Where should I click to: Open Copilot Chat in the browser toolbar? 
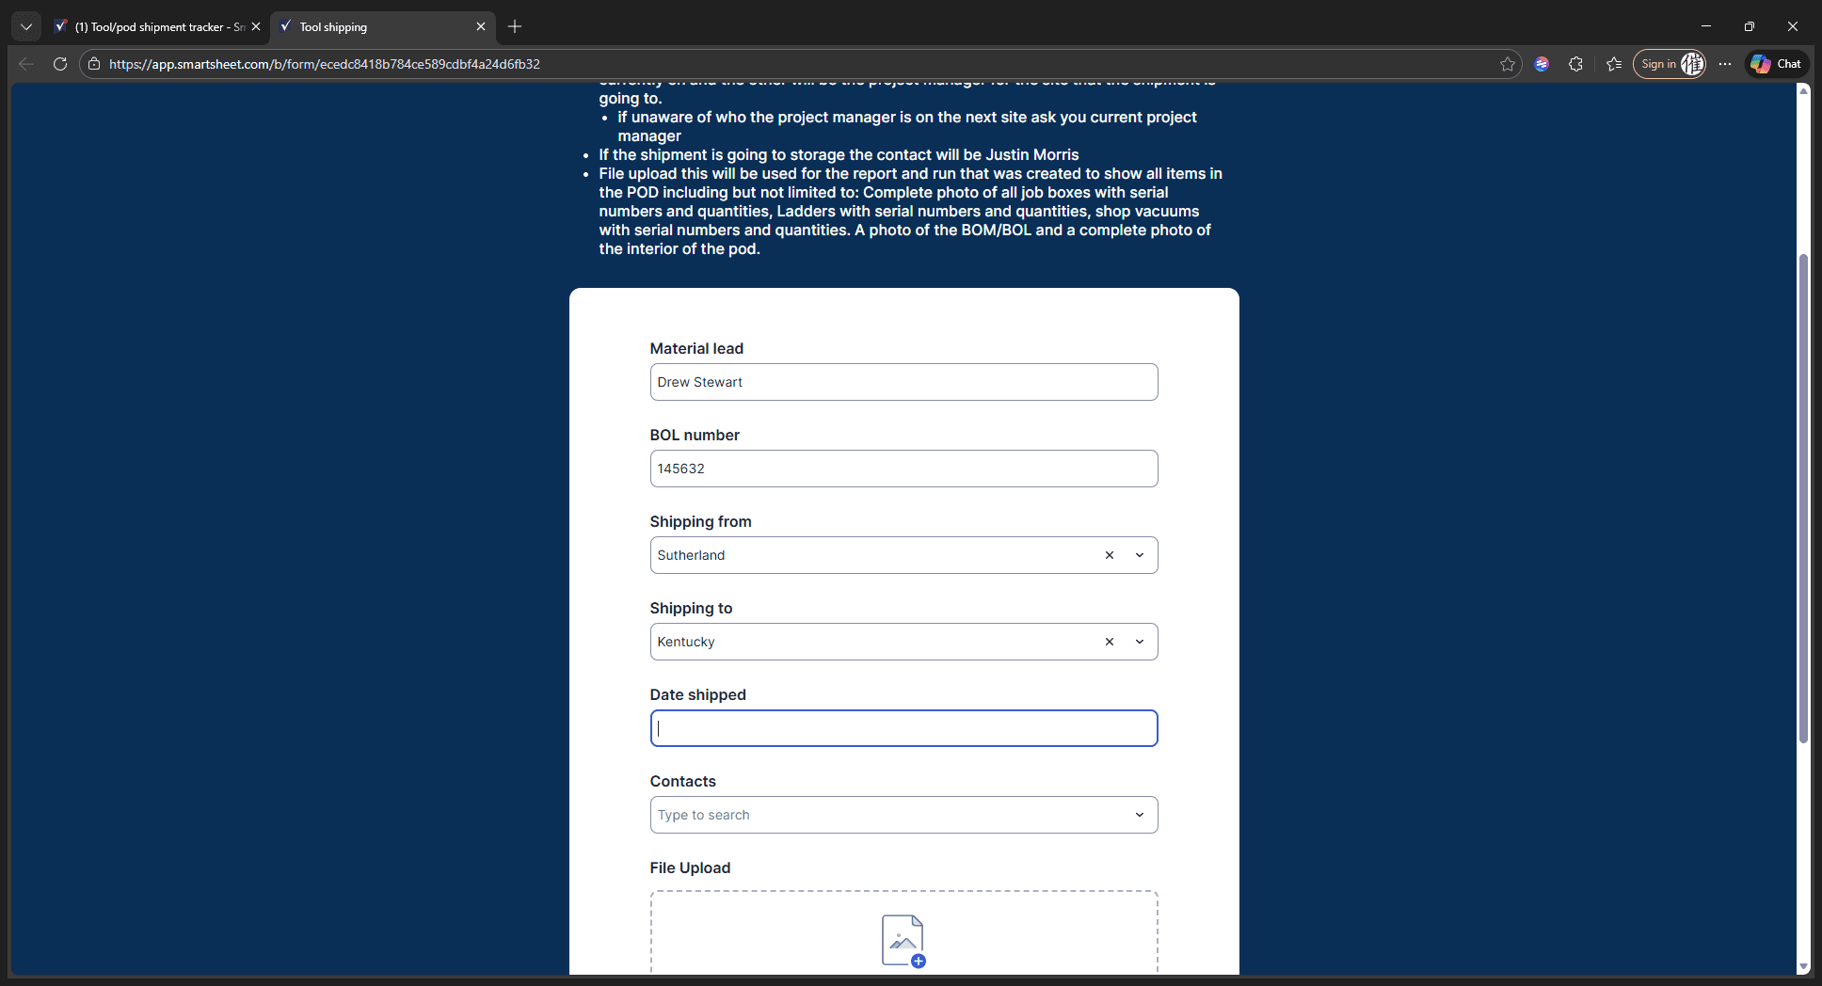click(x=1777, y=64)
